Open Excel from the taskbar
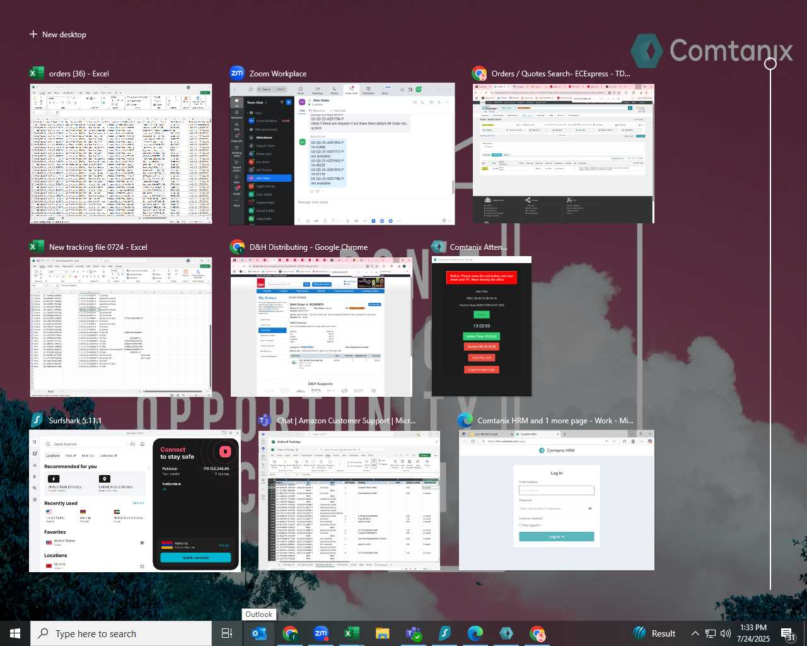Viewport: 807px width, 646px height. pos(352,633)
